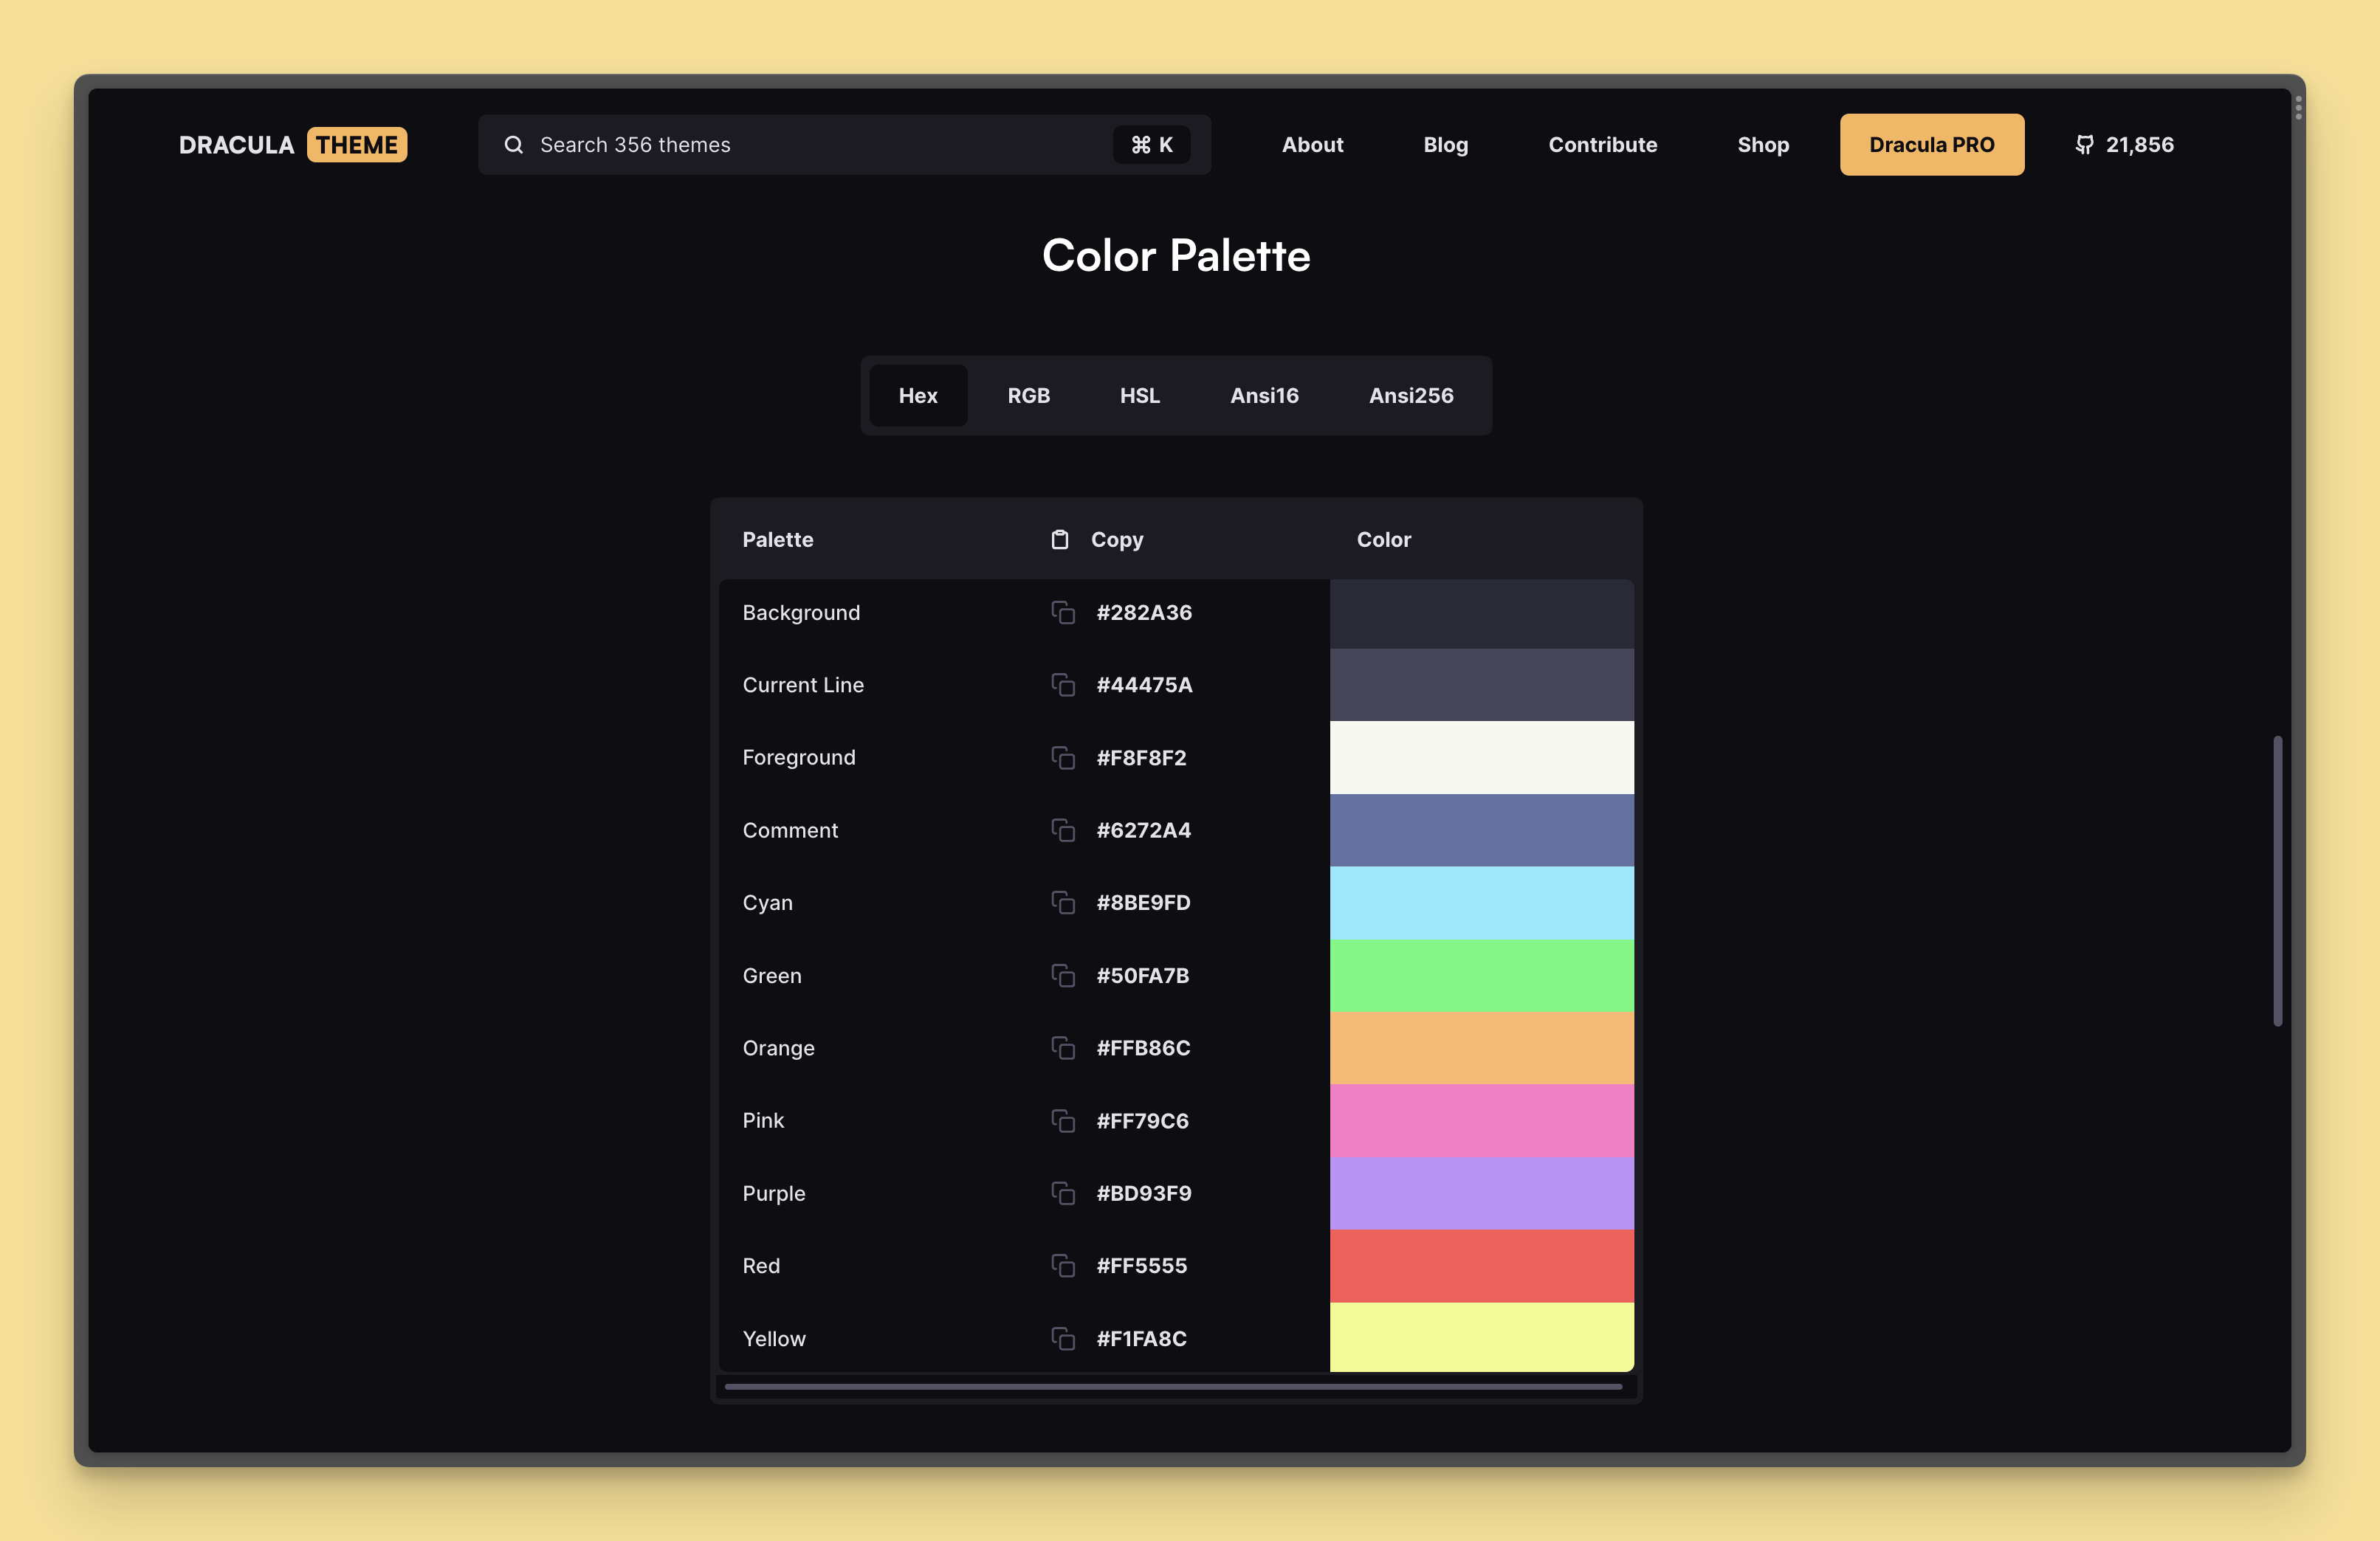Click copy icon beside Red #FF5555
The height and width of the screenshot is (1541, 2380).
(1062, 1265)
